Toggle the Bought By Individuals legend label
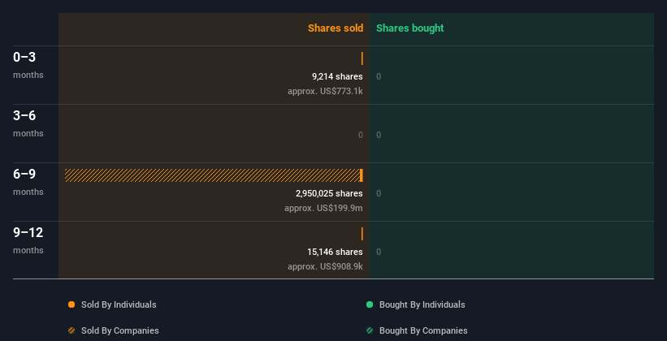Image resolution: width=667 pixels, height=341 pixels. tap(422, 304)
